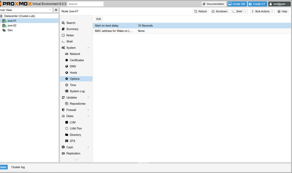
Task: Open the System Log view
Action: (77, 91)
